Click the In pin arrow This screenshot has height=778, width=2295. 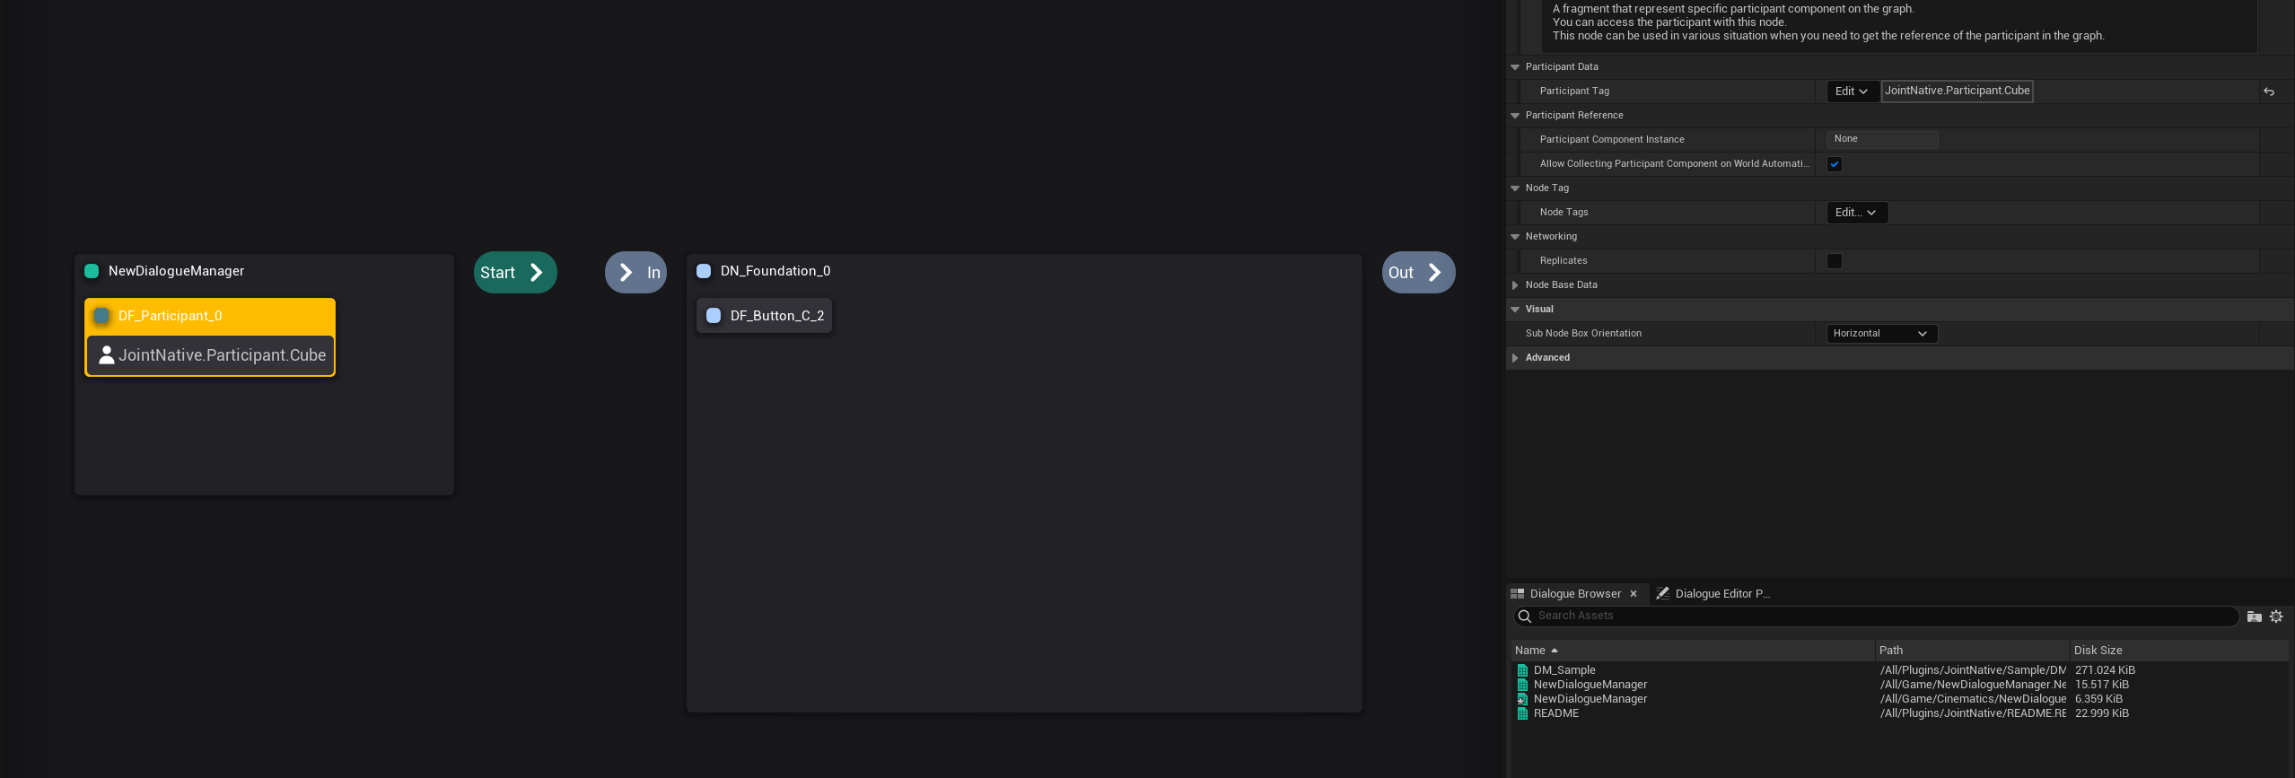(x=626, y=273)
